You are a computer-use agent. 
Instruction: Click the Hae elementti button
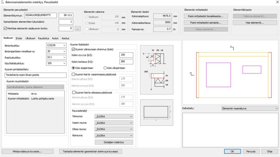coord(255,23)
